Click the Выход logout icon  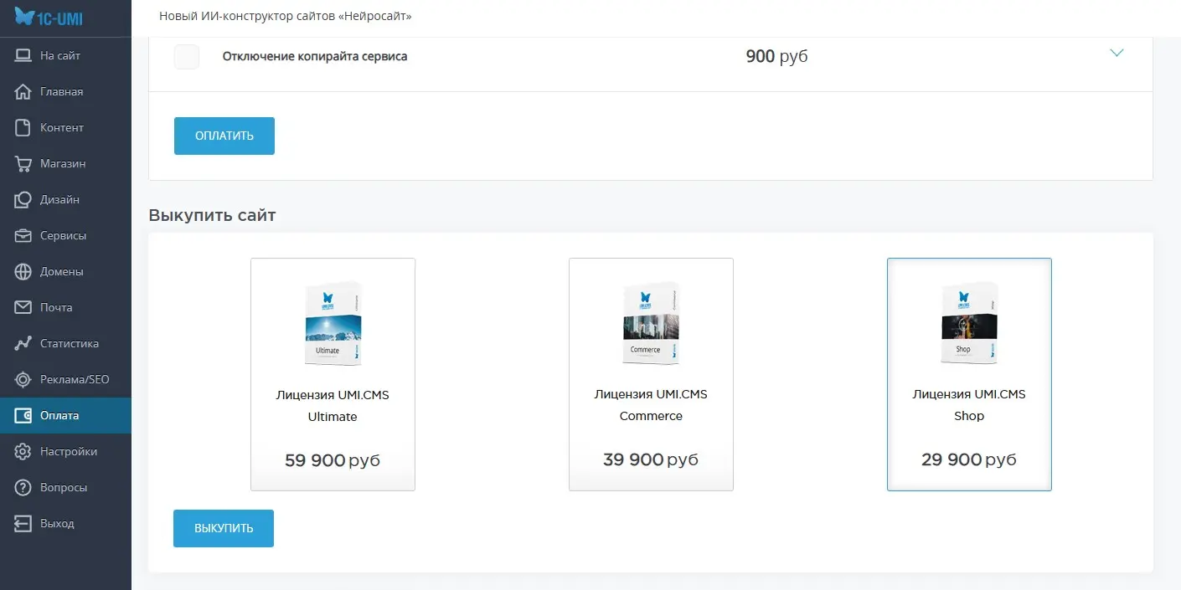[23, 524]
